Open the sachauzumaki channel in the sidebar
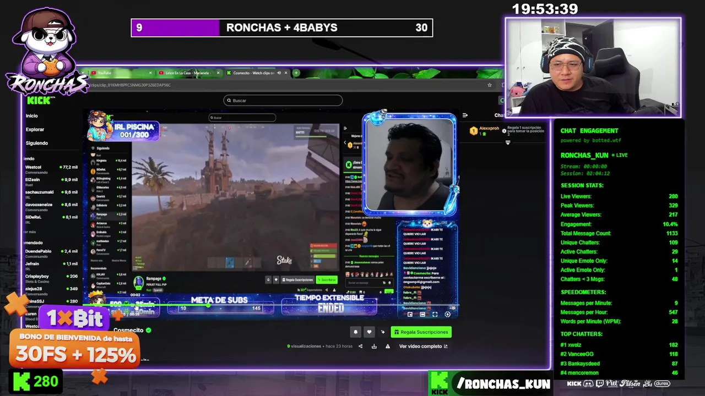 (51, 194)
